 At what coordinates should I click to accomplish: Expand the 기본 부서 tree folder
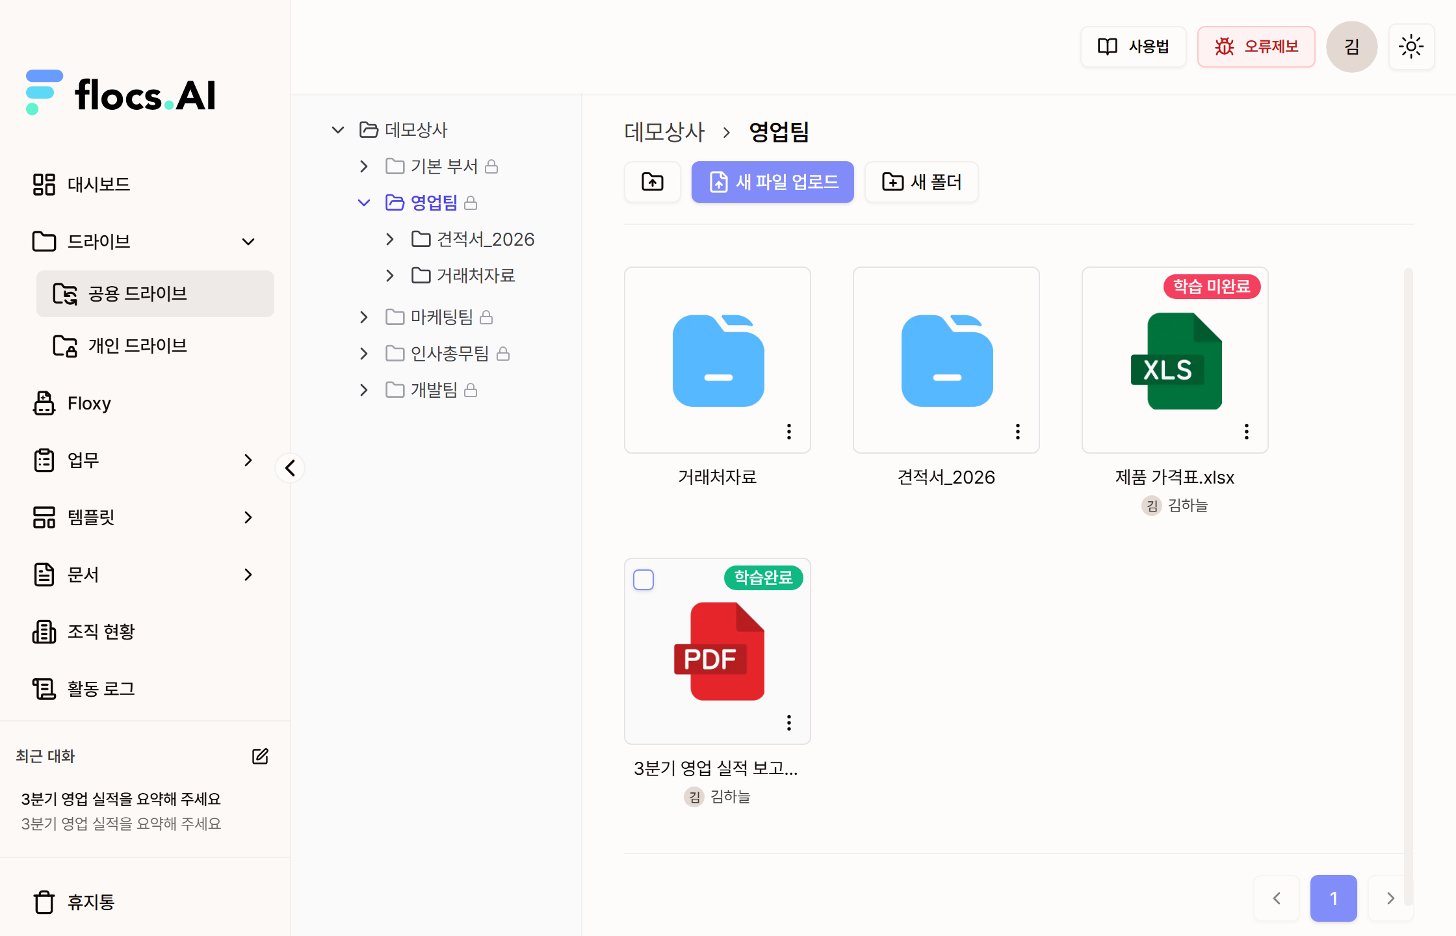(x=364, y=166)
